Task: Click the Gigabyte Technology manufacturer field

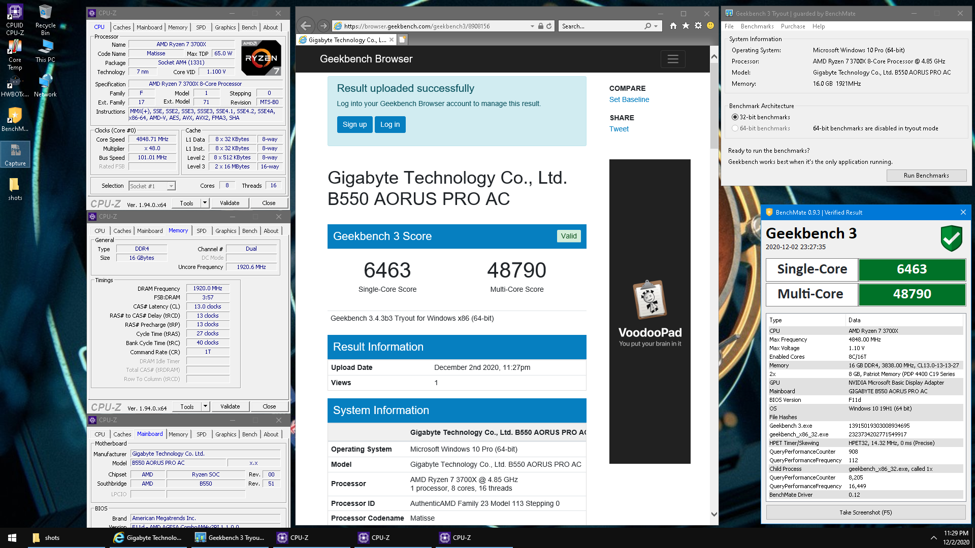Action: click(x=205, y=454)
